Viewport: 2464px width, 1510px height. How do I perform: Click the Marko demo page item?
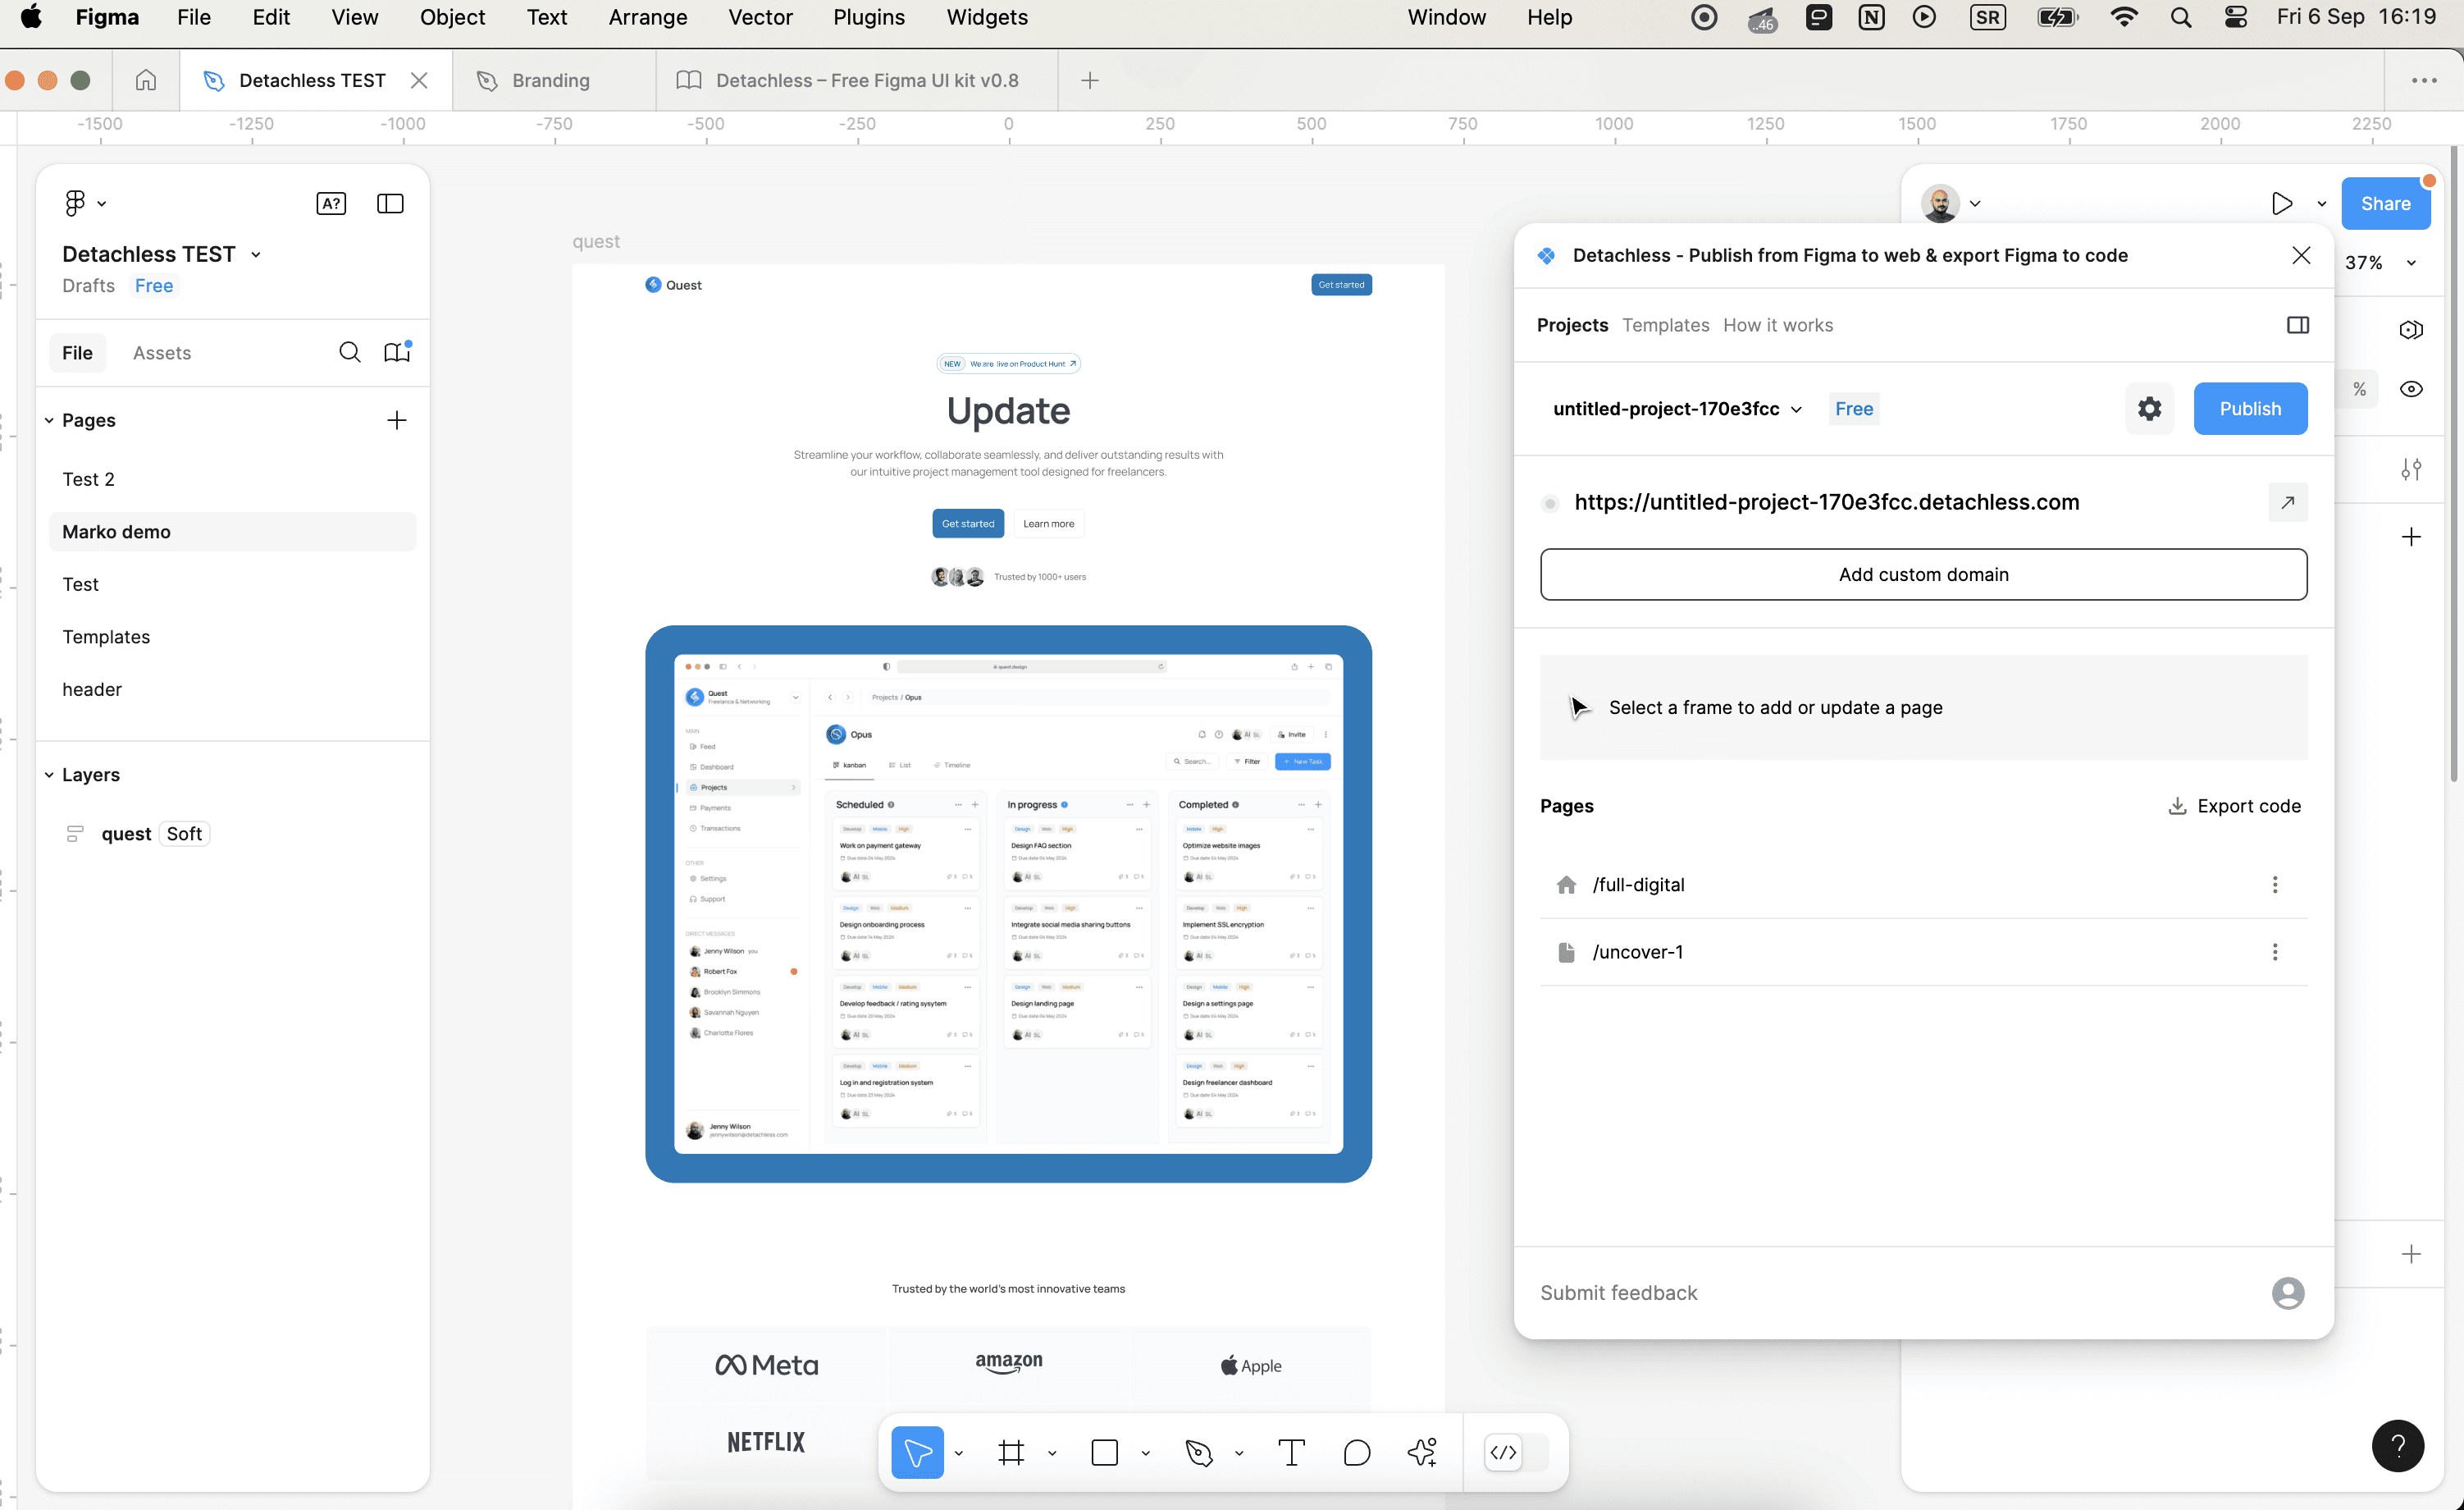pos(116,530)
